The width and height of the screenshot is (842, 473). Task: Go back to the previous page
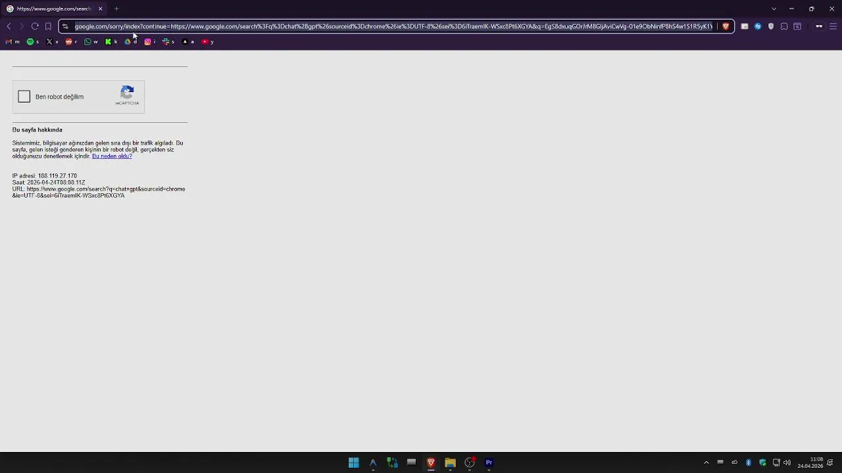9,26
